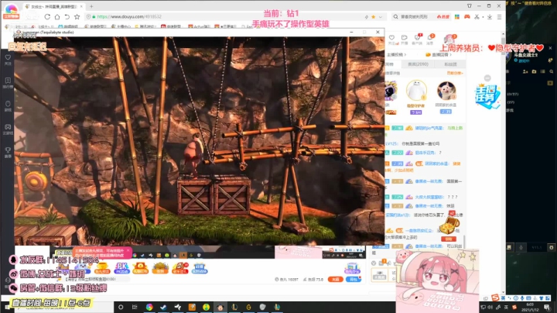This screenshot has width=557, height=313.
Task: Open the user avatar in Douyu header
Action: (449, 39)
